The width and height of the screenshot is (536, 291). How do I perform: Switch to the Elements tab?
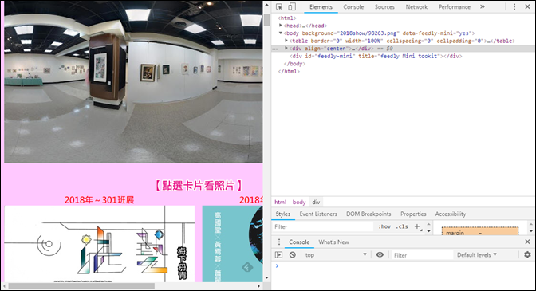tap(321, 7)
